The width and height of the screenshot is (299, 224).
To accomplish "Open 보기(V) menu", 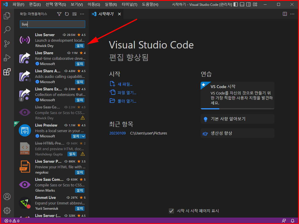I will 77,4.
